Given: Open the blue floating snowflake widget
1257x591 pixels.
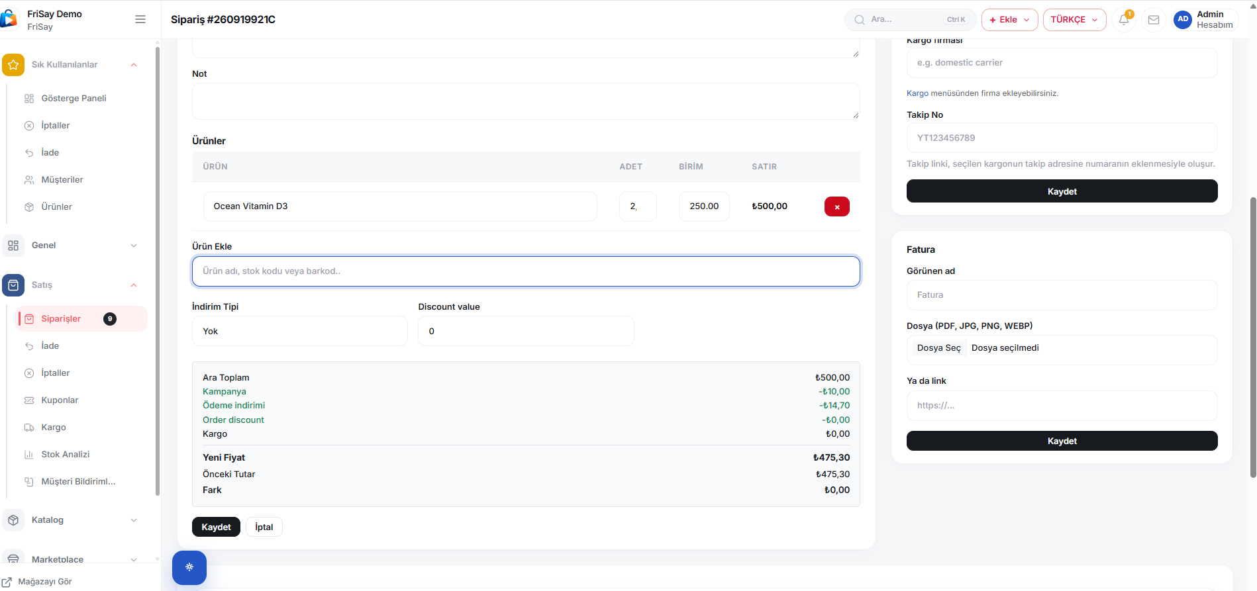Looking at the screenshot, I should [x=189, y=567].
